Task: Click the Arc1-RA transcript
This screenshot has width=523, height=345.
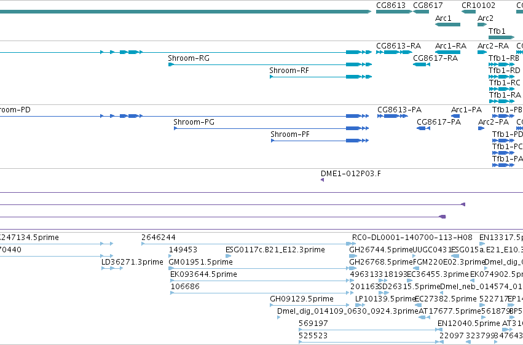Action: coord(447,52)
